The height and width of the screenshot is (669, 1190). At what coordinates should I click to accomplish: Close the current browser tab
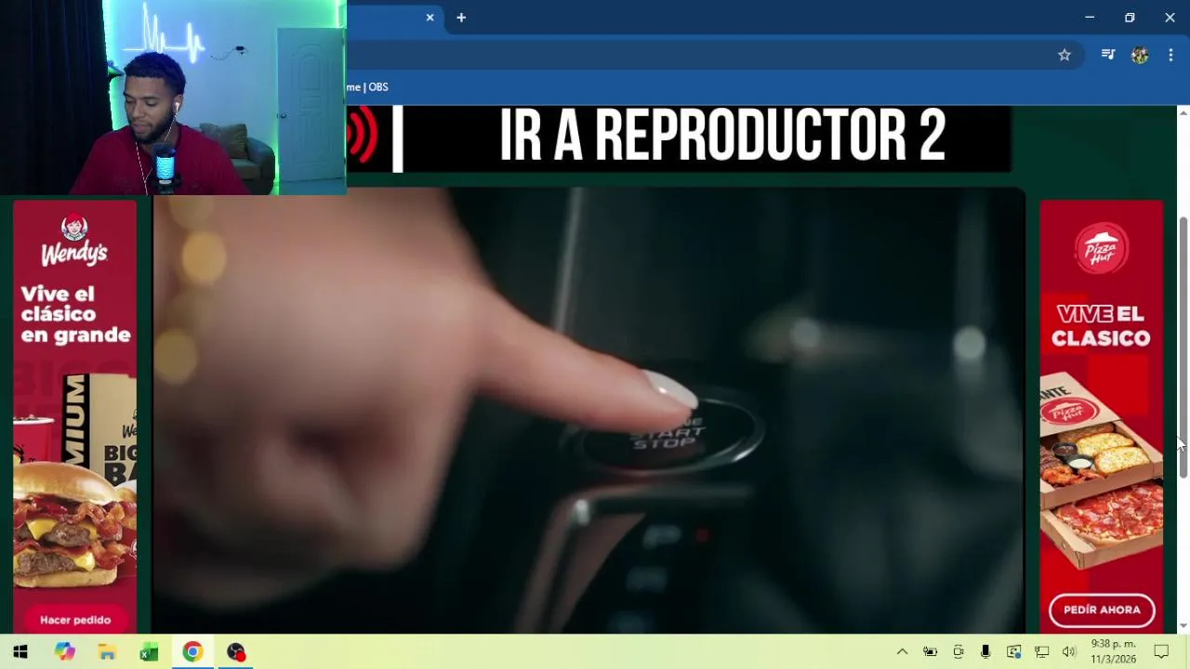[x=430, y=18]
